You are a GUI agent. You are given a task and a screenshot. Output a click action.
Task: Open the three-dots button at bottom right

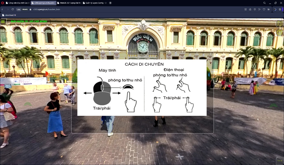pos(280,161)
